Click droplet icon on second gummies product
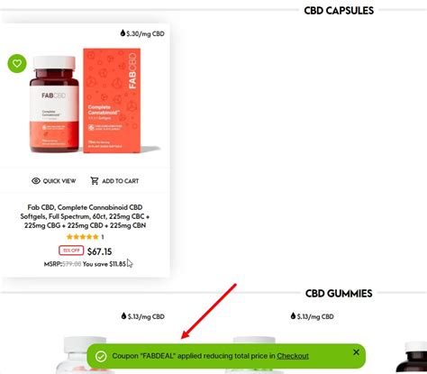 click(293, 315)
